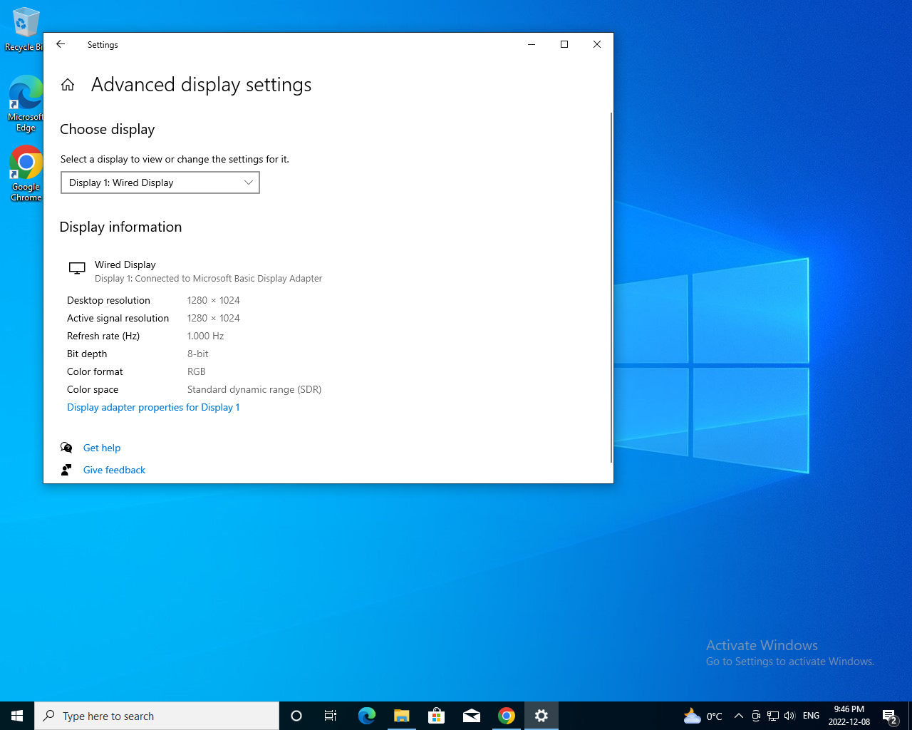Click the Settings back arrow
The image size is (912, 730).
coord(61,44)
